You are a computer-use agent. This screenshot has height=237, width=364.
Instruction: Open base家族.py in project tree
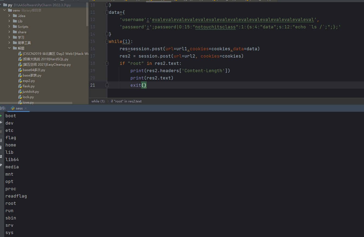pos(32,75)
